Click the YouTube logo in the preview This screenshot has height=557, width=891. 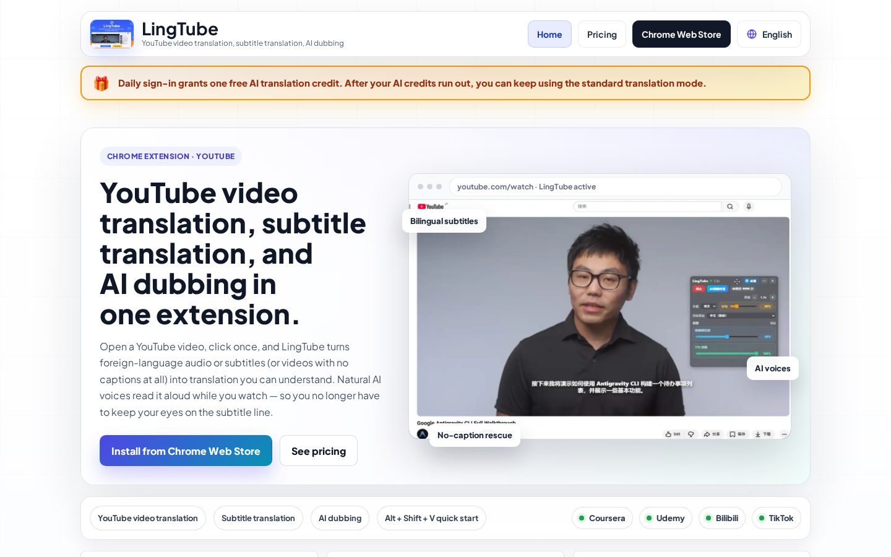coord(431,207)
